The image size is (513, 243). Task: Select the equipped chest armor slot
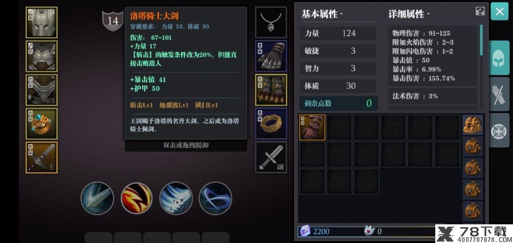click(x=42, y=56)
